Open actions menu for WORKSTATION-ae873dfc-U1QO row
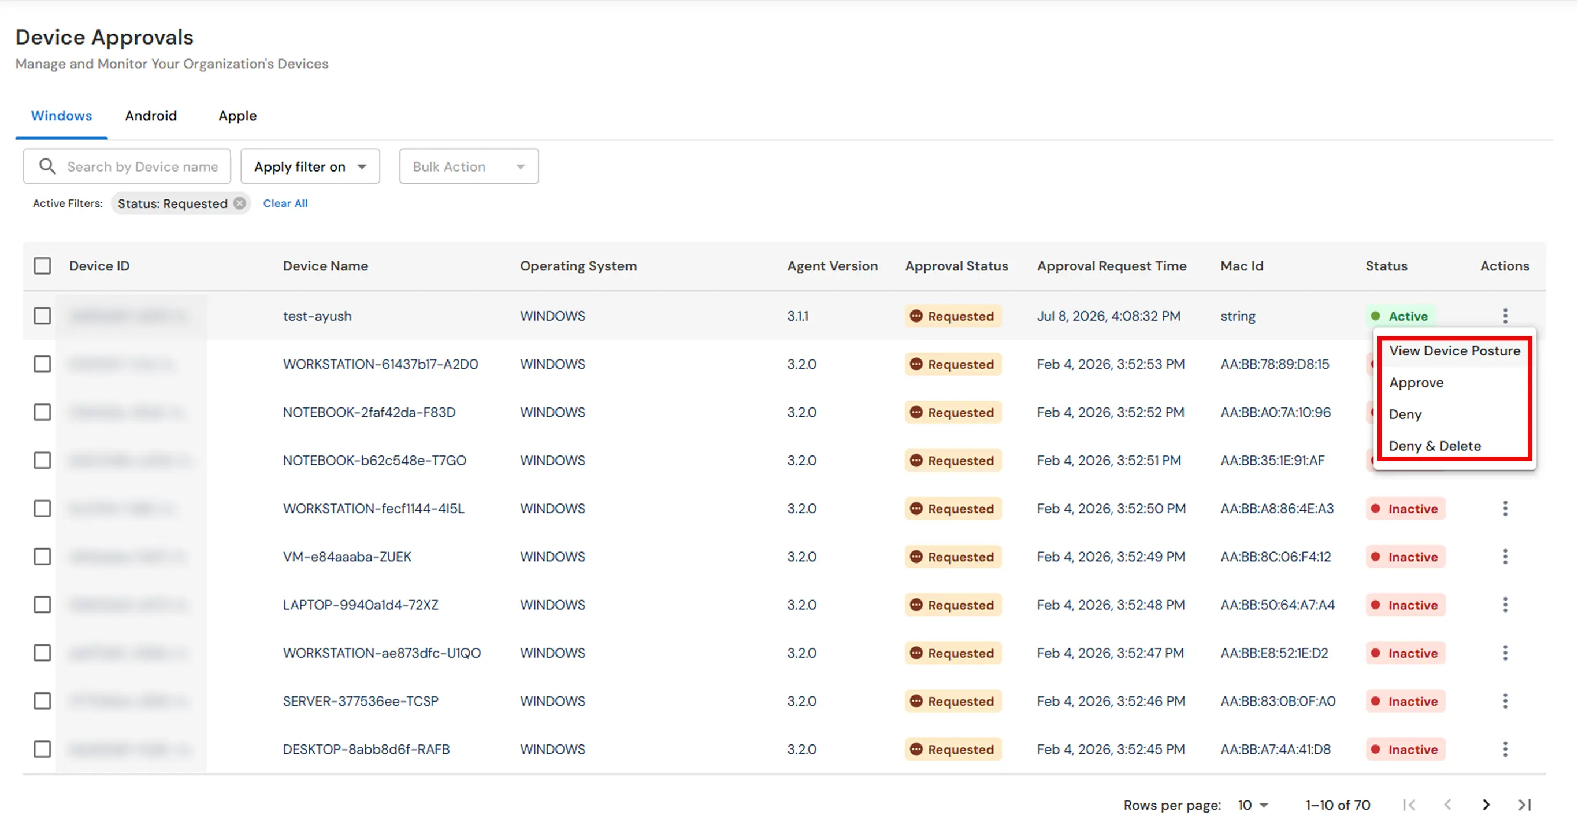Image resolution: width=1578 pixels, height=834 pixels. click(x=1505, y=653)
